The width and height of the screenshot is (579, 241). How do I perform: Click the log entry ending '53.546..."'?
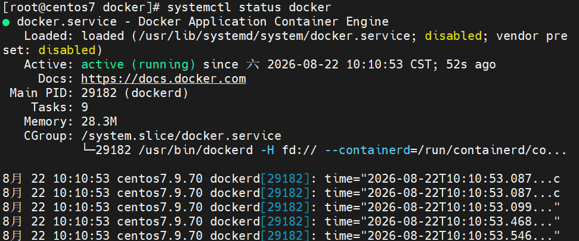(281, 236)
